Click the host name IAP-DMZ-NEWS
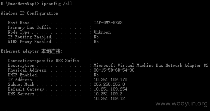The image size is (210, 111). (108, 23)
